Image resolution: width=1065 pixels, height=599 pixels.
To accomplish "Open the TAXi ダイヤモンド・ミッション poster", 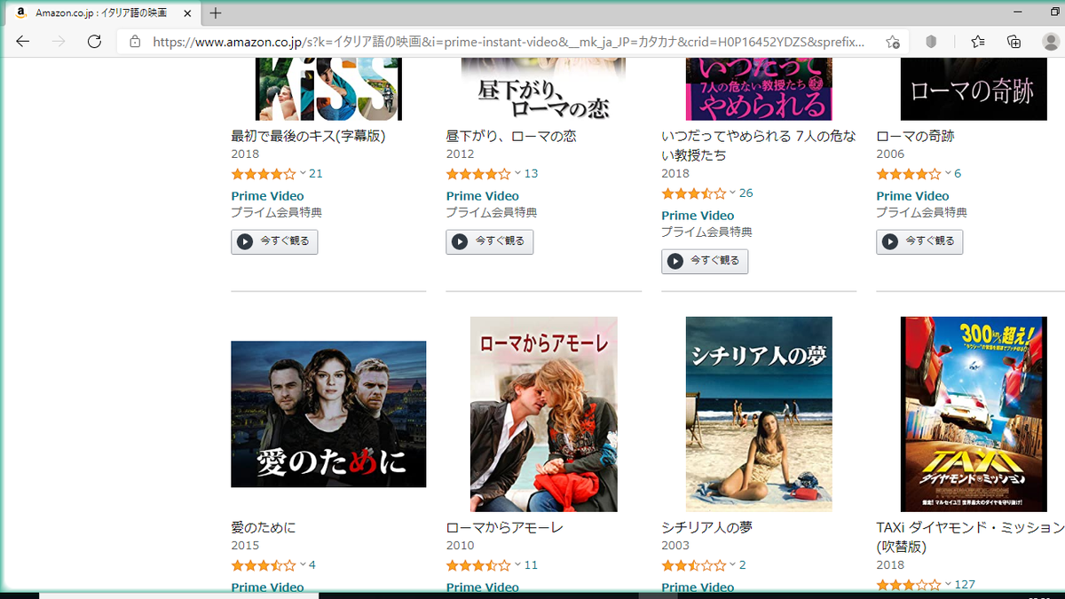I will [974, 414].
